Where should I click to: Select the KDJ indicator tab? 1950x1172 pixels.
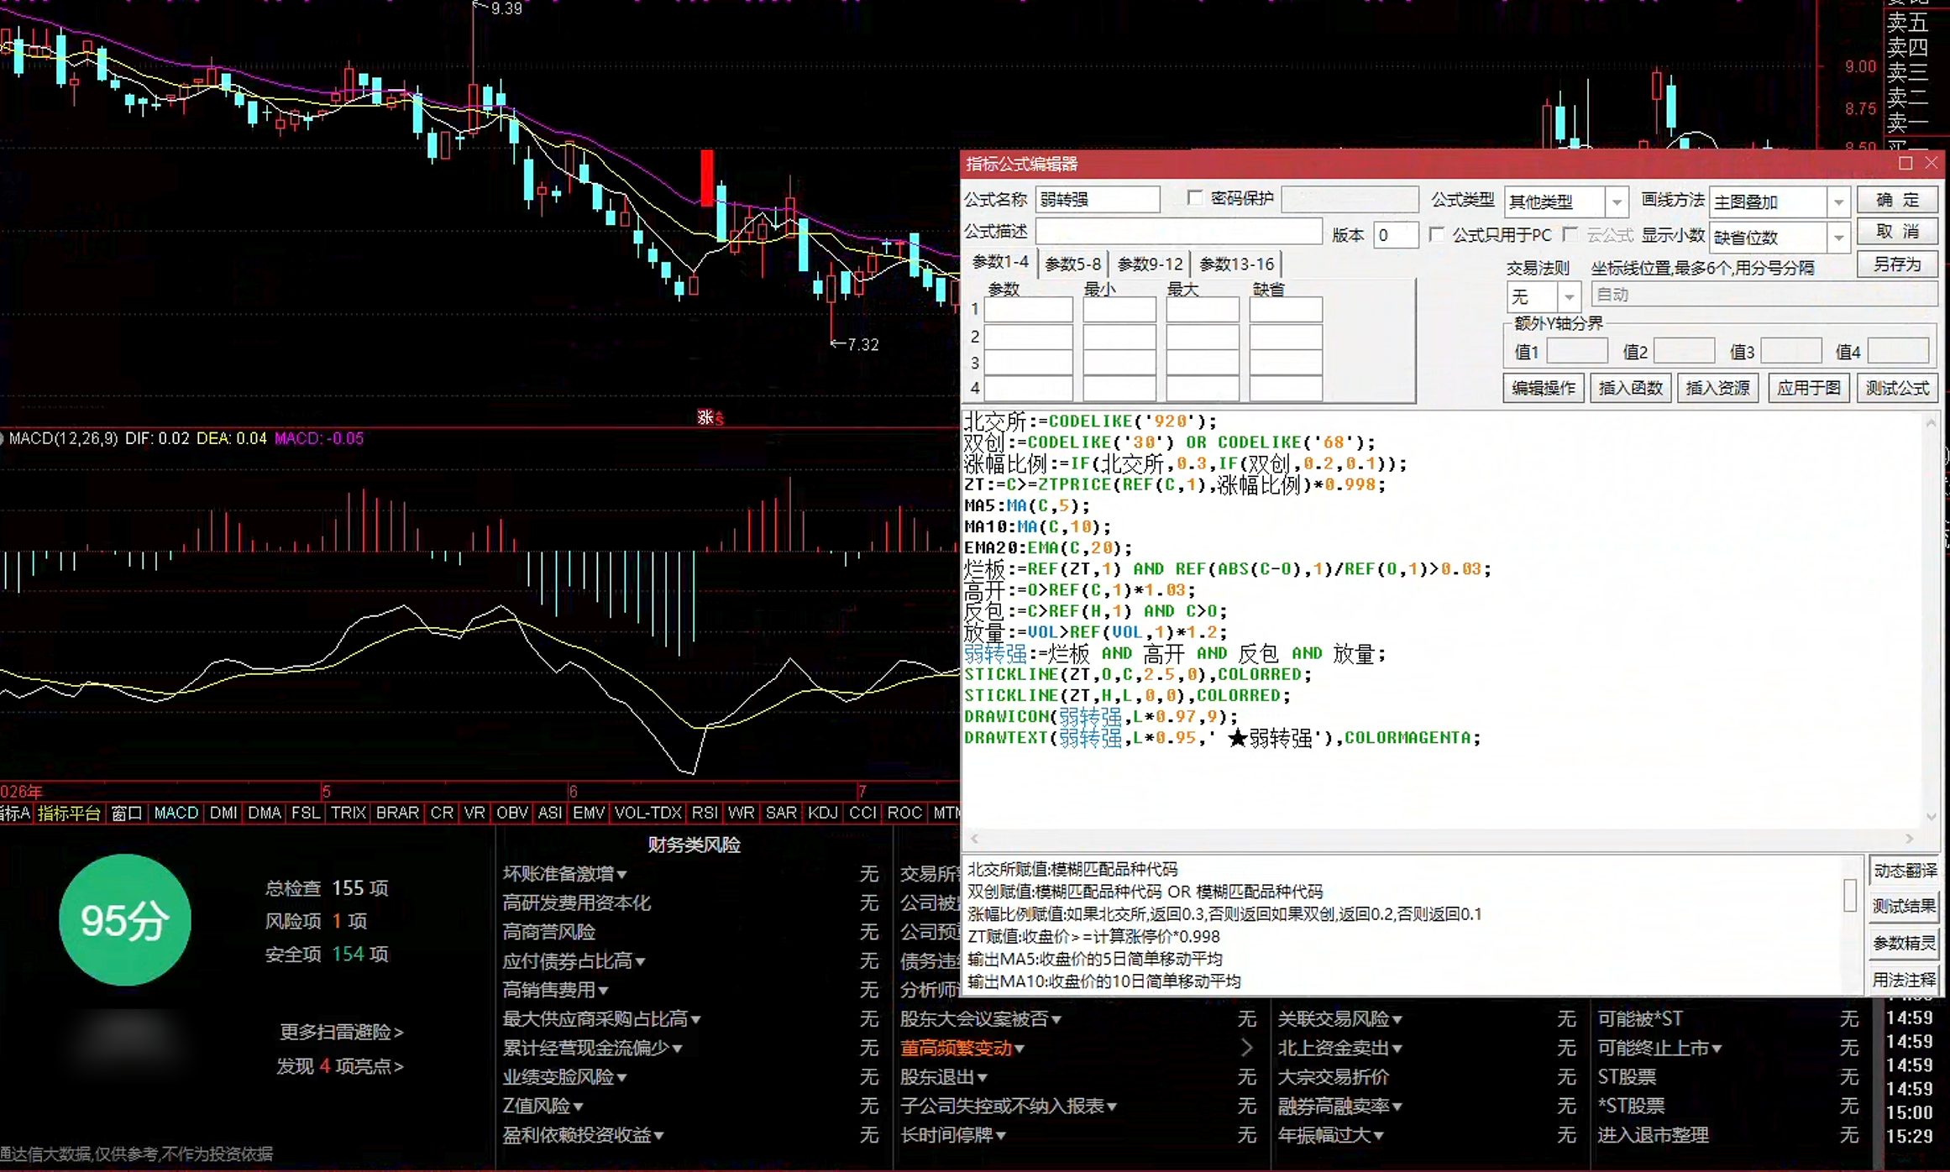(822, 813)
